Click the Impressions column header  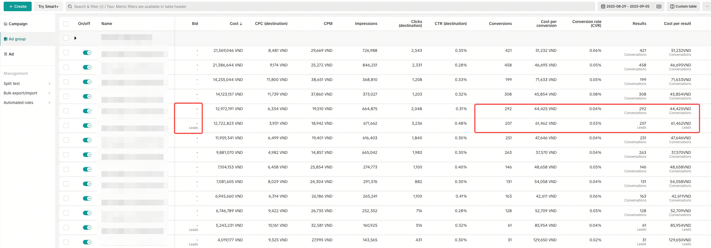pyautogui.click(x=366, y=24)
